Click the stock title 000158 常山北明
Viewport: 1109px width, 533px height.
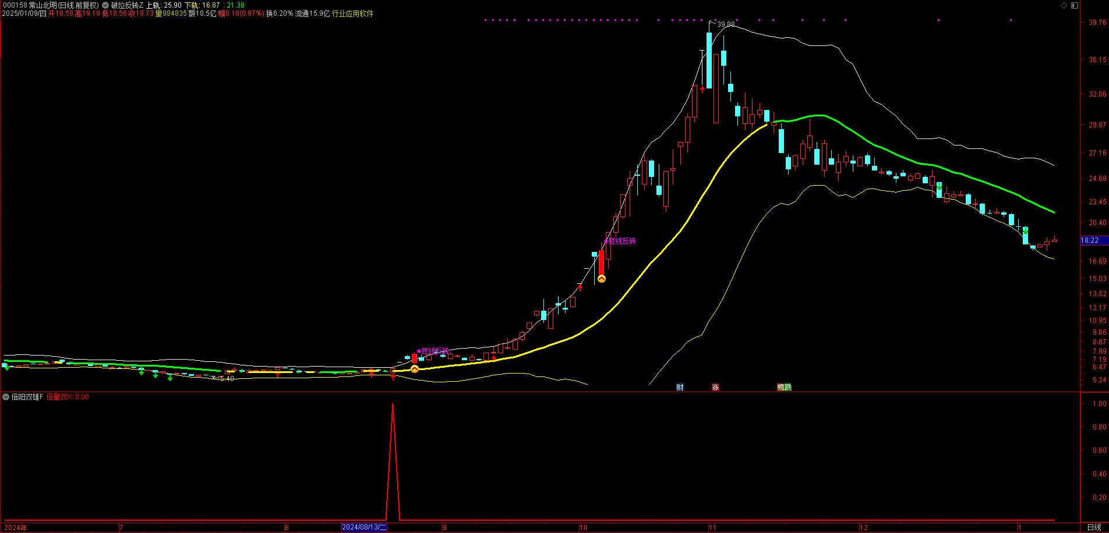(30, 5)
